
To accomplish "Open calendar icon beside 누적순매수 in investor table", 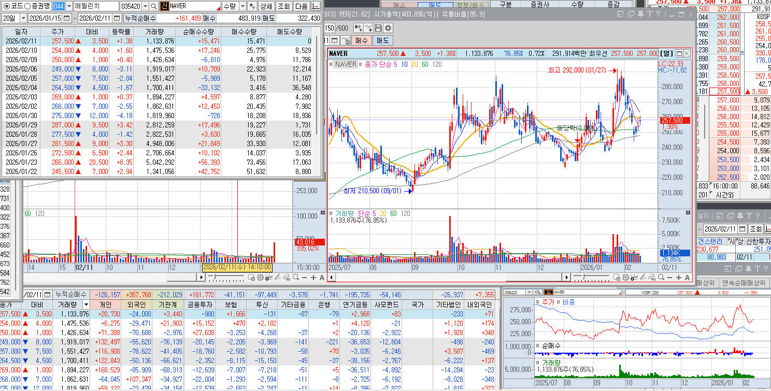I will pos(47,295).
